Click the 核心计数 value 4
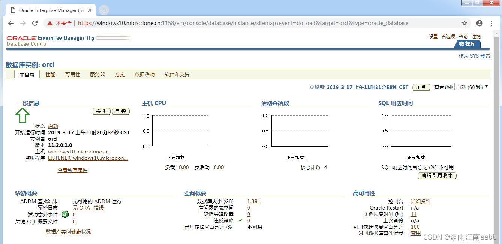 coord(326,167)
